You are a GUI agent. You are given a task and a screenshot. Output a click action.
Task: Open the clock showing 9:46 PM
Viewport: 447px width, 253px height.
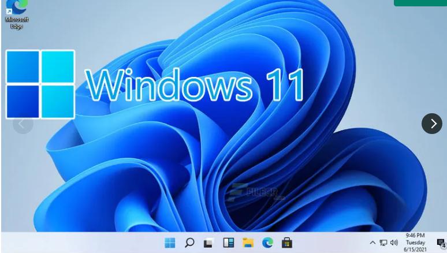tap(415, 243)
